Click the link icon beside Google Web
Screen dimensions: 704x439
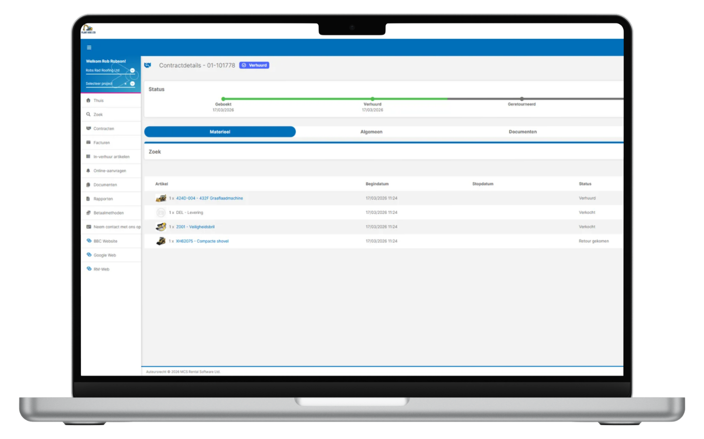(x=89, y=255)
